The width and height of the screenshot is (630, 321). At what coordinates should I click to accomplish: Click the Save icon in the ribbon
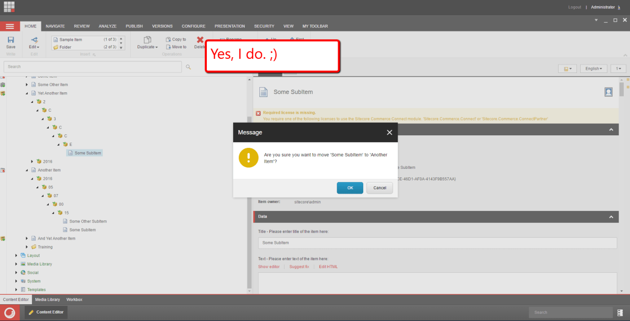[x=10, y=40]
